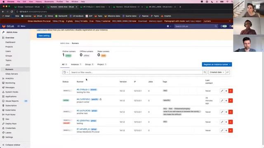Open Gitaly Servers in the sidebar
The height and width of the screenshot is (148, 264).
click(x=12, y=74)
